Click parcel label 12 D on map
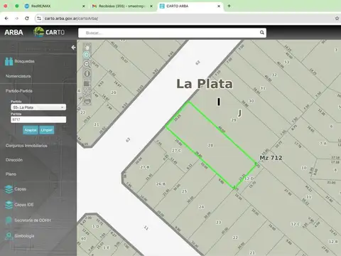This screenshot has height=256, width=341. pos(249,178)
